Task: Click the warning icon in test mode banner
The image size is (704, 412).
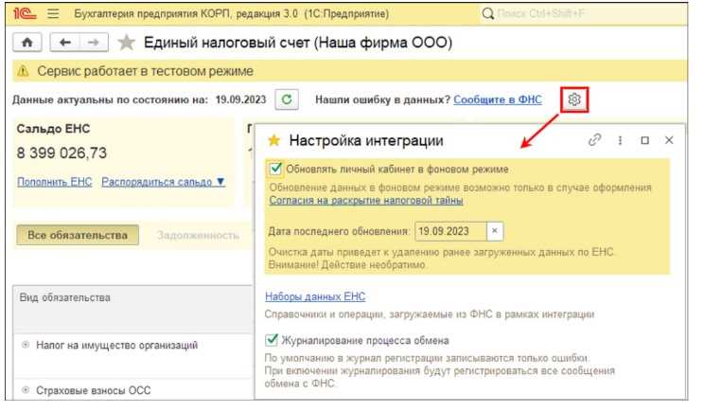Action: [x=23, y=71]
